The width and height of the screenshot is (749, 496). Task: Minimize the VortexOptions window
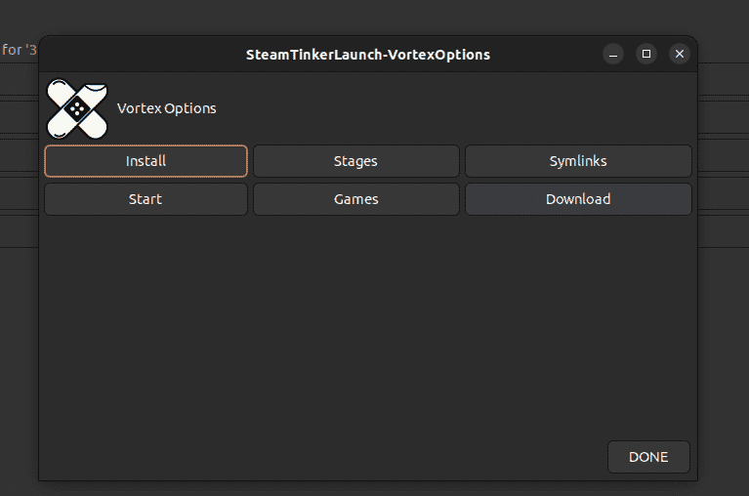613,55
